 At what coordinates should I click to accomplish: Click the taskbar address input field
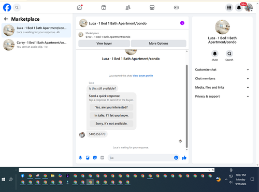click(x=113, y=170)
